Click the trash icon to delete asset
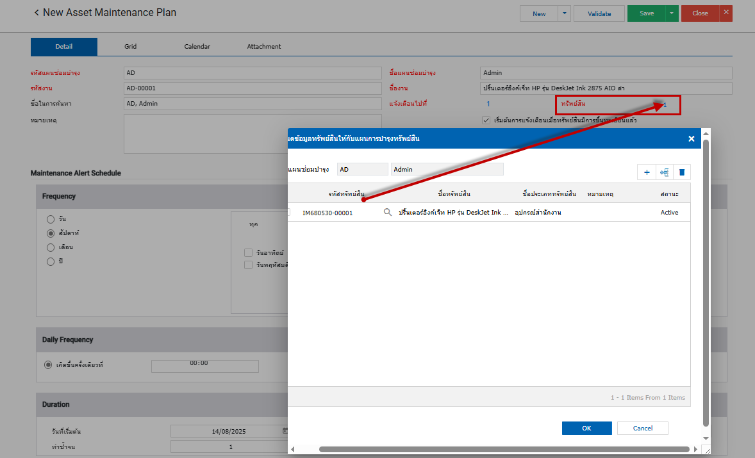 (x=682, y=172)
